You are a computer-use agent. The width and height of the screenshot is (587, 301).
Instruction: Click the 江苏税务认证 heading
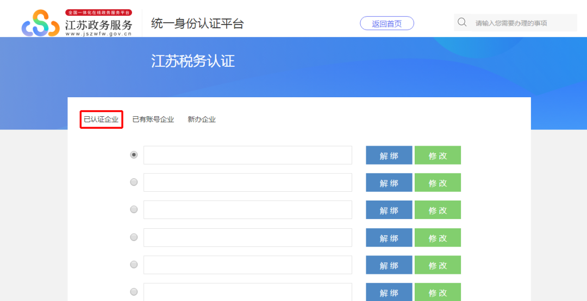pos(193,61)
